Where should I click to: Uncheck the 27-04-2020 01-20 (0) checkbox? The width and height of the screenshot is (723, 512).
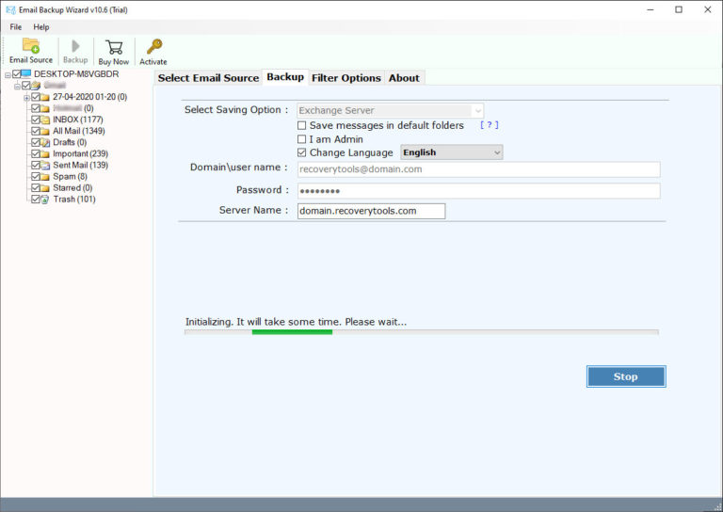[36, 97]
